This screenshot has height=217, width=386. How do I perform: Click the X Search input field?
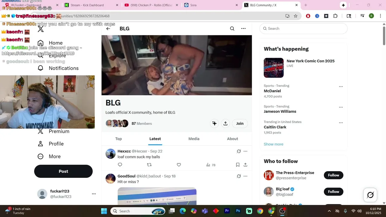[x=304, y=29]
